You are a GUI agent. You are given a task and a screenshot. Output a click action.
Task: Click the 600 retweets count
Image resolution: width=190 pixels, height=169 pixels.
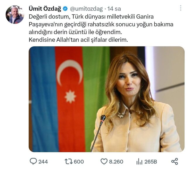pos(79,161)
